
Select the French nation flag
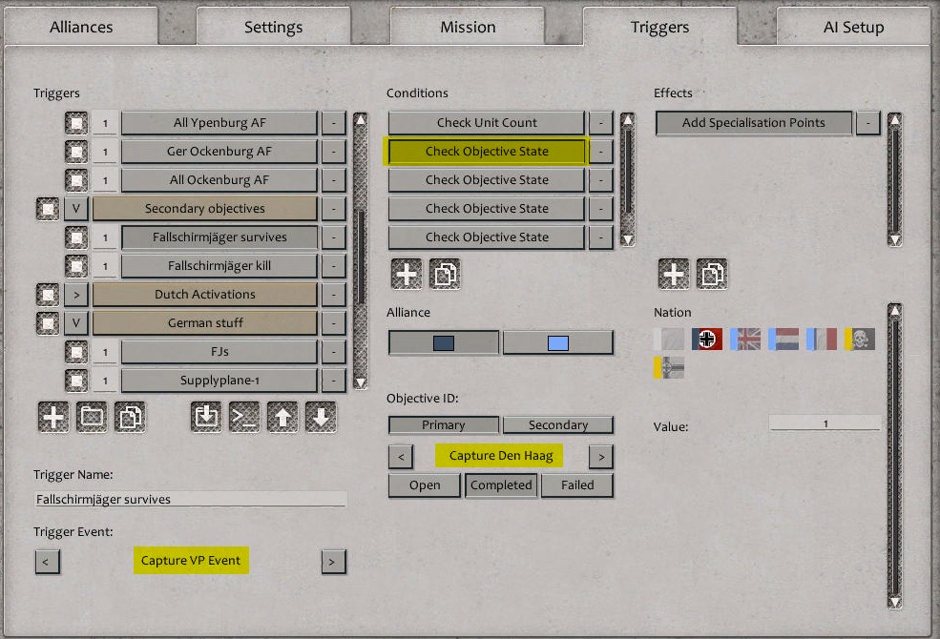tap(822, 339)
